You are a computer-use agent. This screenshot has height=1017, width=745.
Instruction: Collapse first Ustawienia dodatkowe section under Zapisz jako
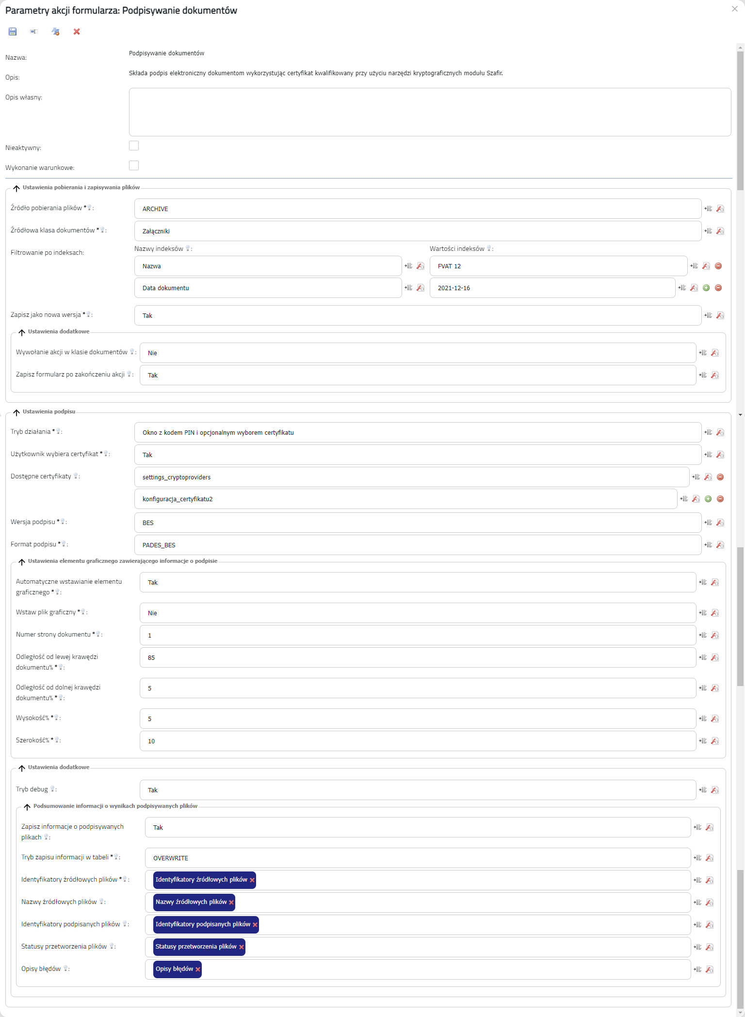(x=22, y=332)
